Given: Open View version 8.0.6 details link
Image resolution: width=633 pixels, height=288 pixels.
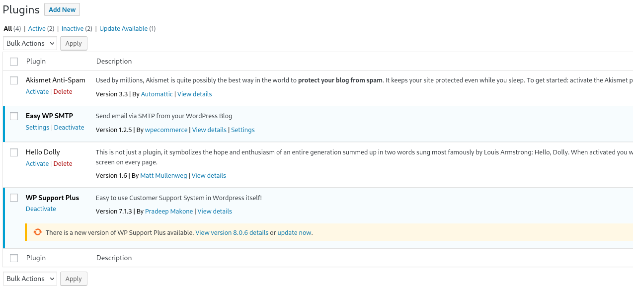Looking at the screenshot, I should pos(232,233).
